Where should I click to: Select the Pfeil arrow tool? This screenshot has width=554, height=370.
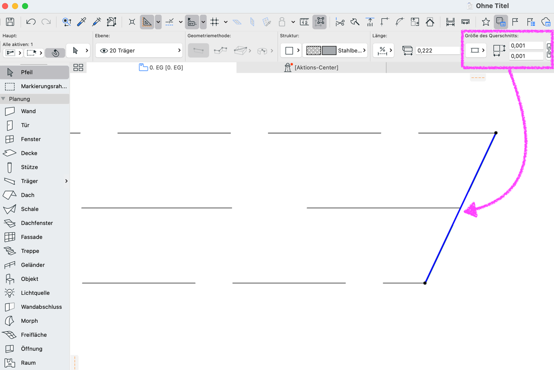(x=35, y=72)
